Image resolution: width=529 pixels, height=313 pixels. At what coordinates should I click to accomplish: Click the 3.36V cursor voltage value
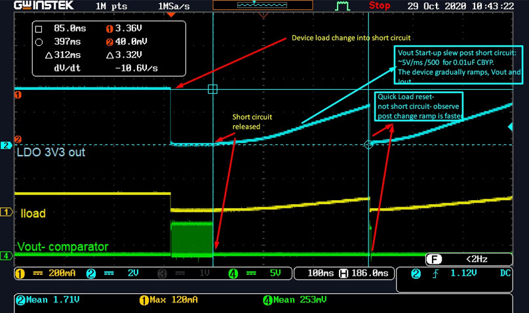point(128,29)
